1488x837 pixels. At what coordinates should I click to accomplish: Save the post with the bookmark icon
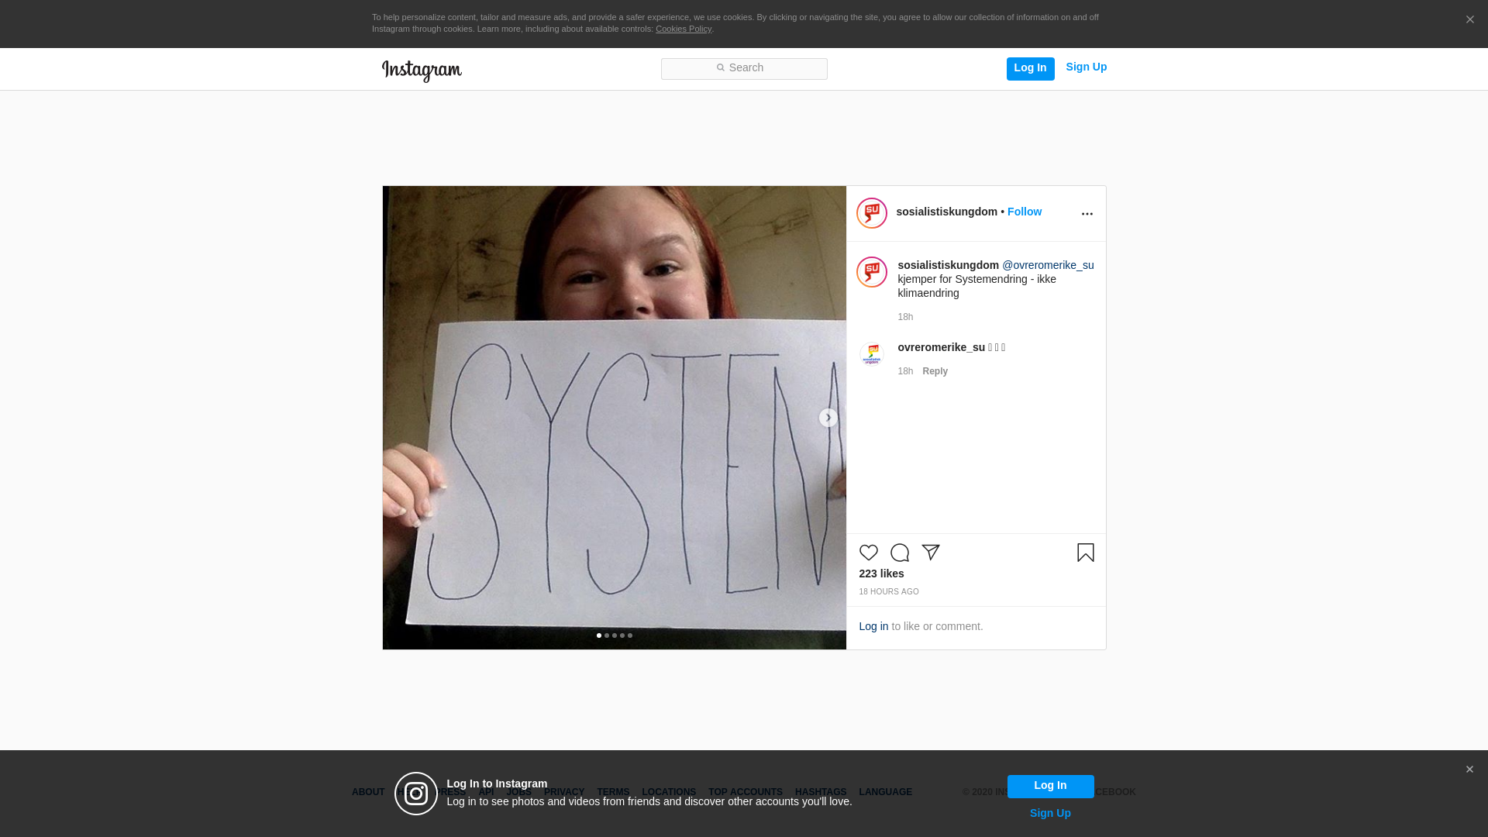(x=1085, y=553)
